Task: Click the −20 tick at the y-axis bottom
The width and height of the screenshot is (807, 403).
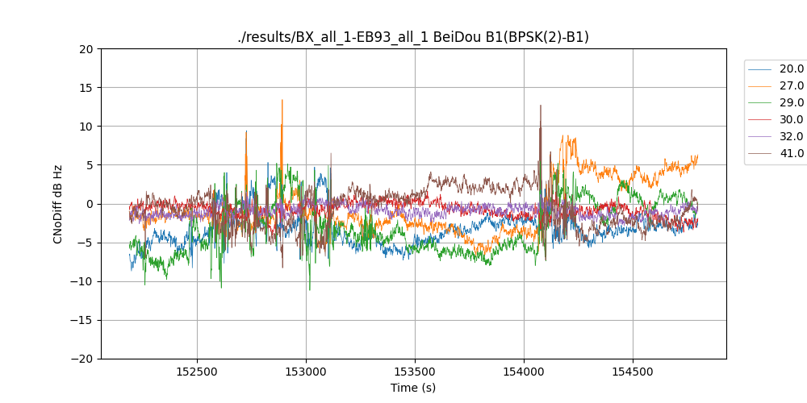Action: [82, 359]
